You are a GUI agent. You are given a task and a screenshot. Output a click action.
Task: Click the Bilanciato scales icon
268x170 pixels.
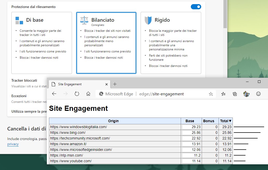pyautogui.click(x=84, y=20)
